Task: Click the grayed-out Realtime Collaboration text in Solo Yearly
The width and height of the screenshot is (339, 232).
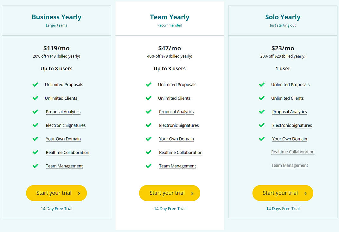Action: click(293, 152)
